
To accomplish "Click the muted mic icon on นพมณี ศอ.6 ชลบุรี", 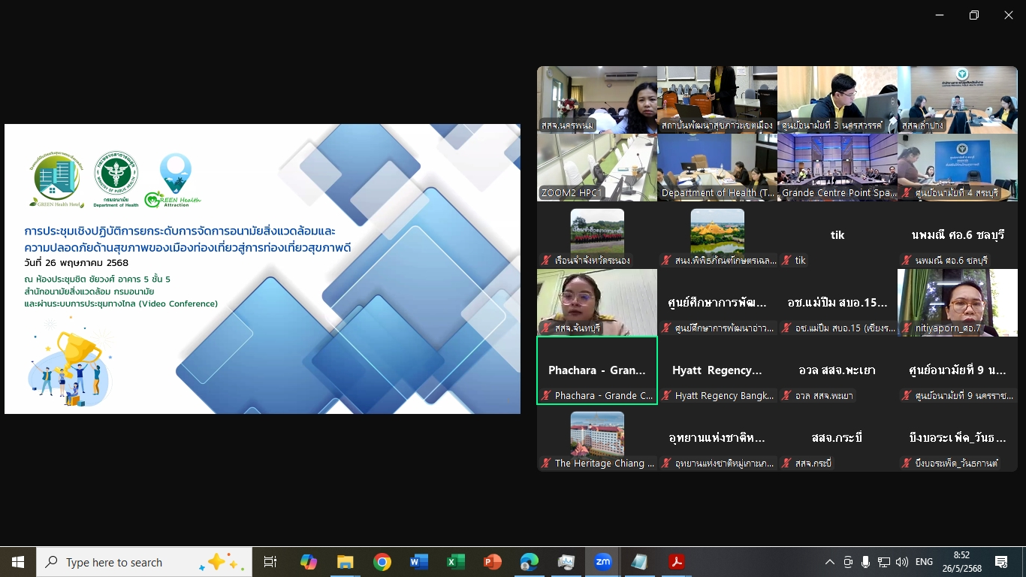I will 907,261.
